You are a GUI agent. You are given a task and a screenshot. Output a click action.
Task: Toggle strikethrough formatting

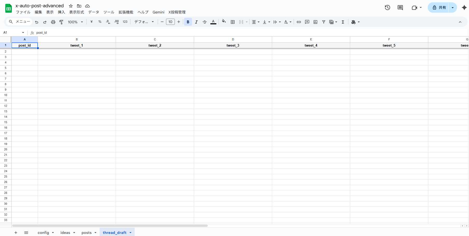[x=205, y=22]
